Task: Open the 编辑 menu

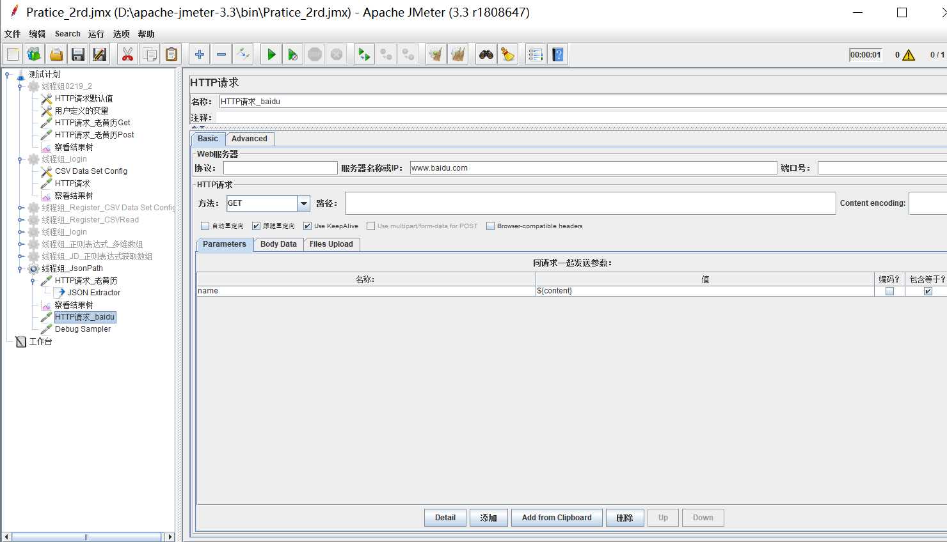Action: coord(37,34)
